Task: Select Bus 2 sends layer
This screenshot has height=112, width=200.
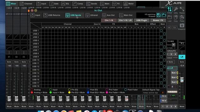Action: [174, 73]
